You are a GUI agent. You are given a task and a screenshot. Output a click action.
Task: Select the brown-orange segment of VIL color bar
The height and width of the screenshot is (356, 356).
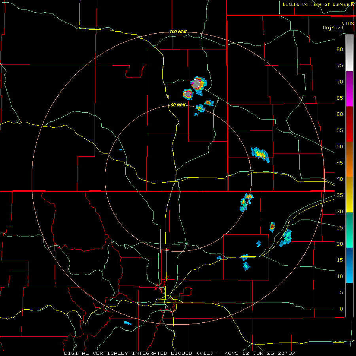349,159
